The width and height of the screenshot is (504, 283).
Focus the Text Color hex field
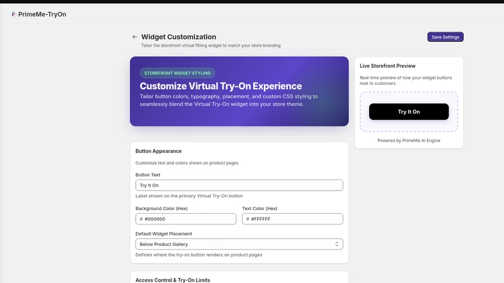click(292, 219)
